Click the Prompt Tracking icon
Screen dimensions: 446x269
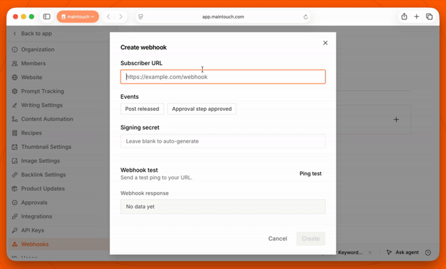15,91
